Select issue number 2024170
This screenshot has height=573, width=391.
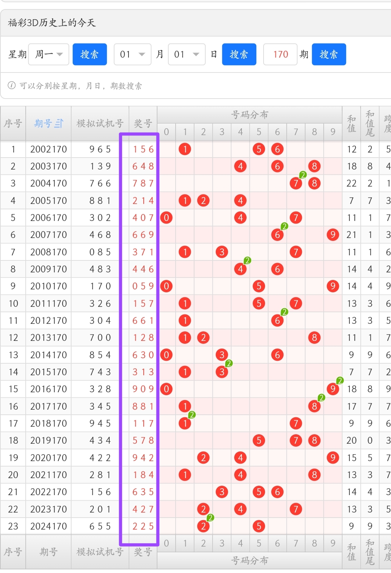(x=49, y=526)
